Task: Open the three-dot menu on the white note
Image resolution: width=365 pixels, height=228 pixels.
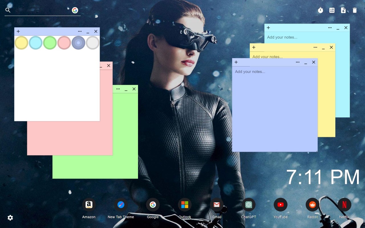Action: 80,31
